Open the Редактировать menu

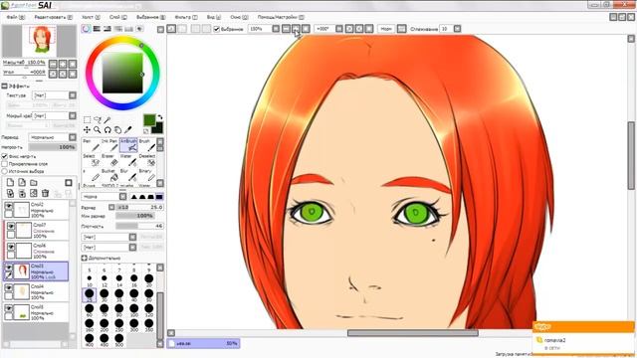[x=53, y=18]
